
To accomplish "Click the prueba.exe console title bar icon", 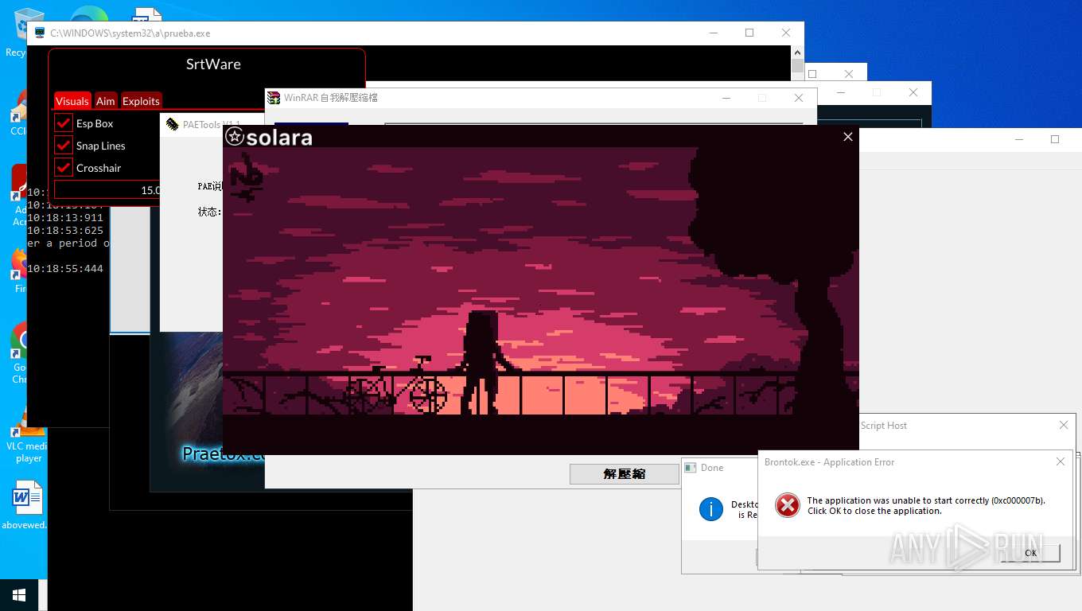I will [x=40, y=33].
